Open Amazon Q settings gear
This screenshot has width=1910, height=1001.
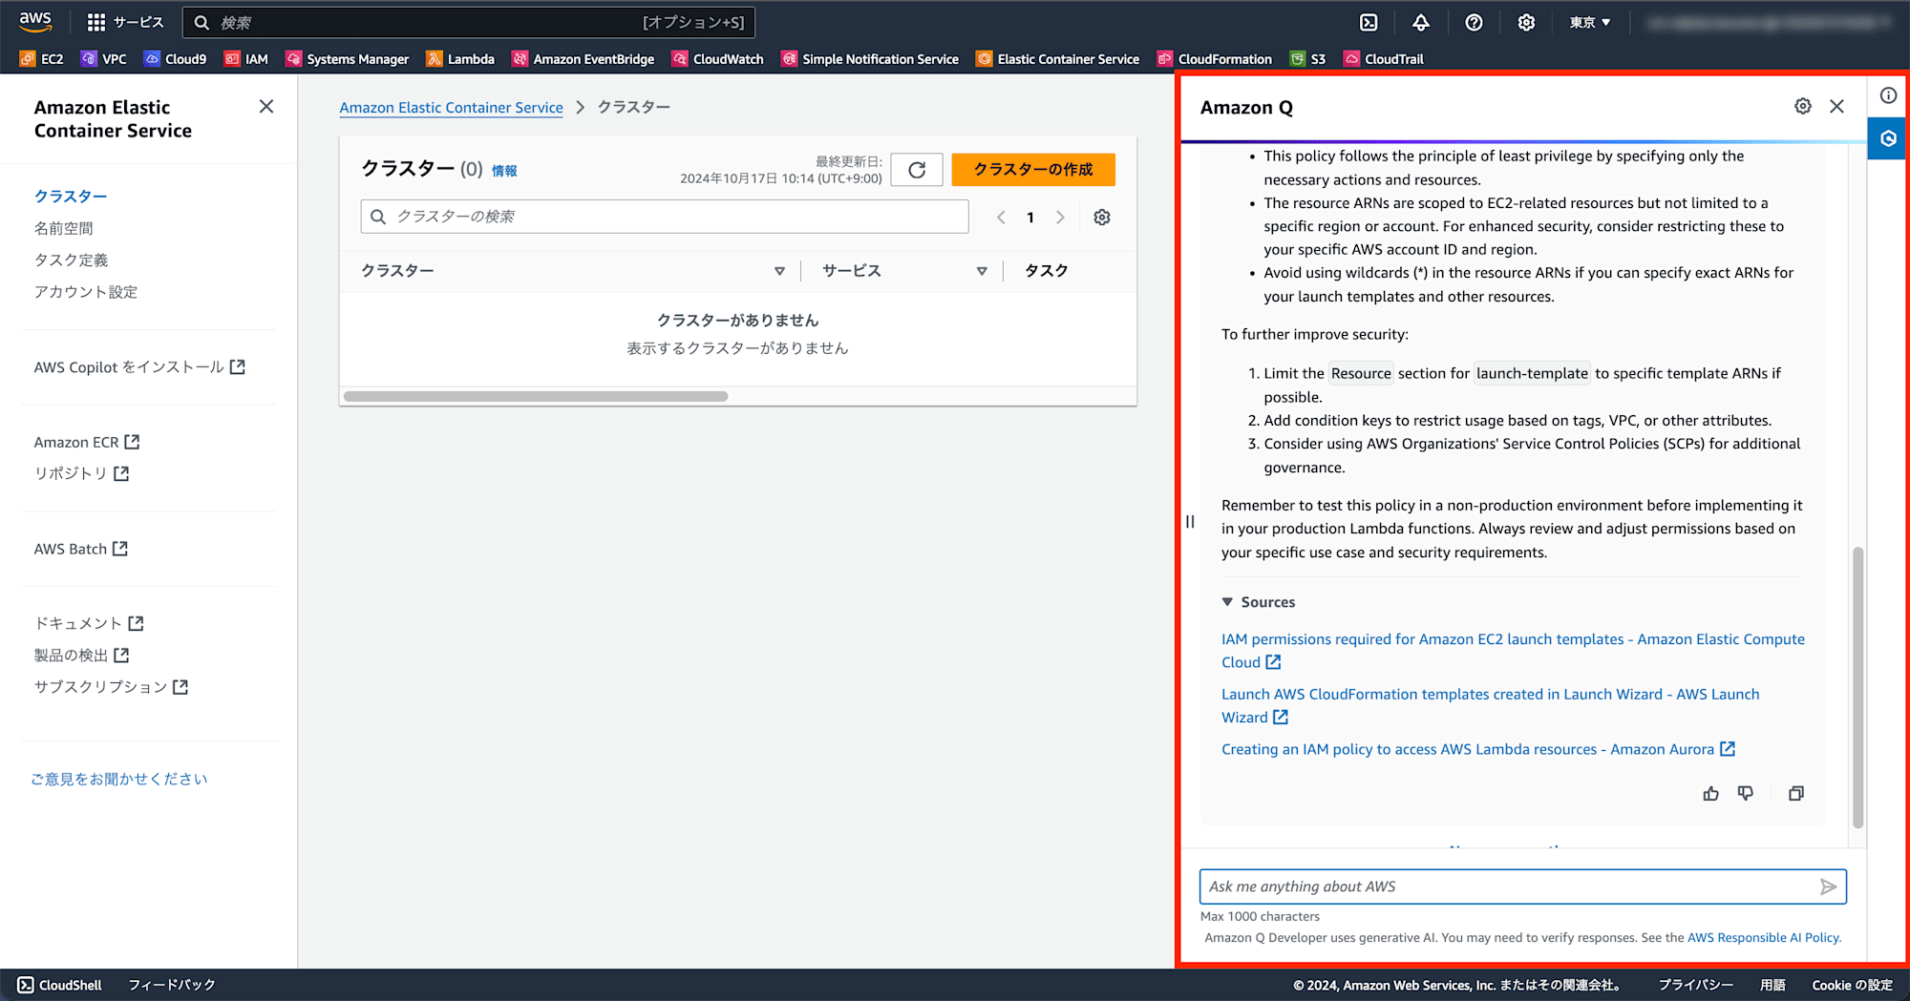1803,106
